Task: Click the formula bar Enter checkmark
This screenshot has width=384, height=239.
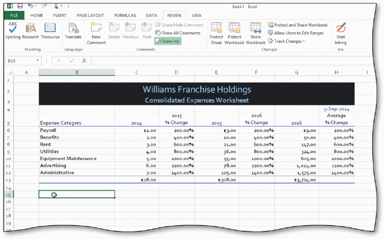Action: [x=71, y=60]
